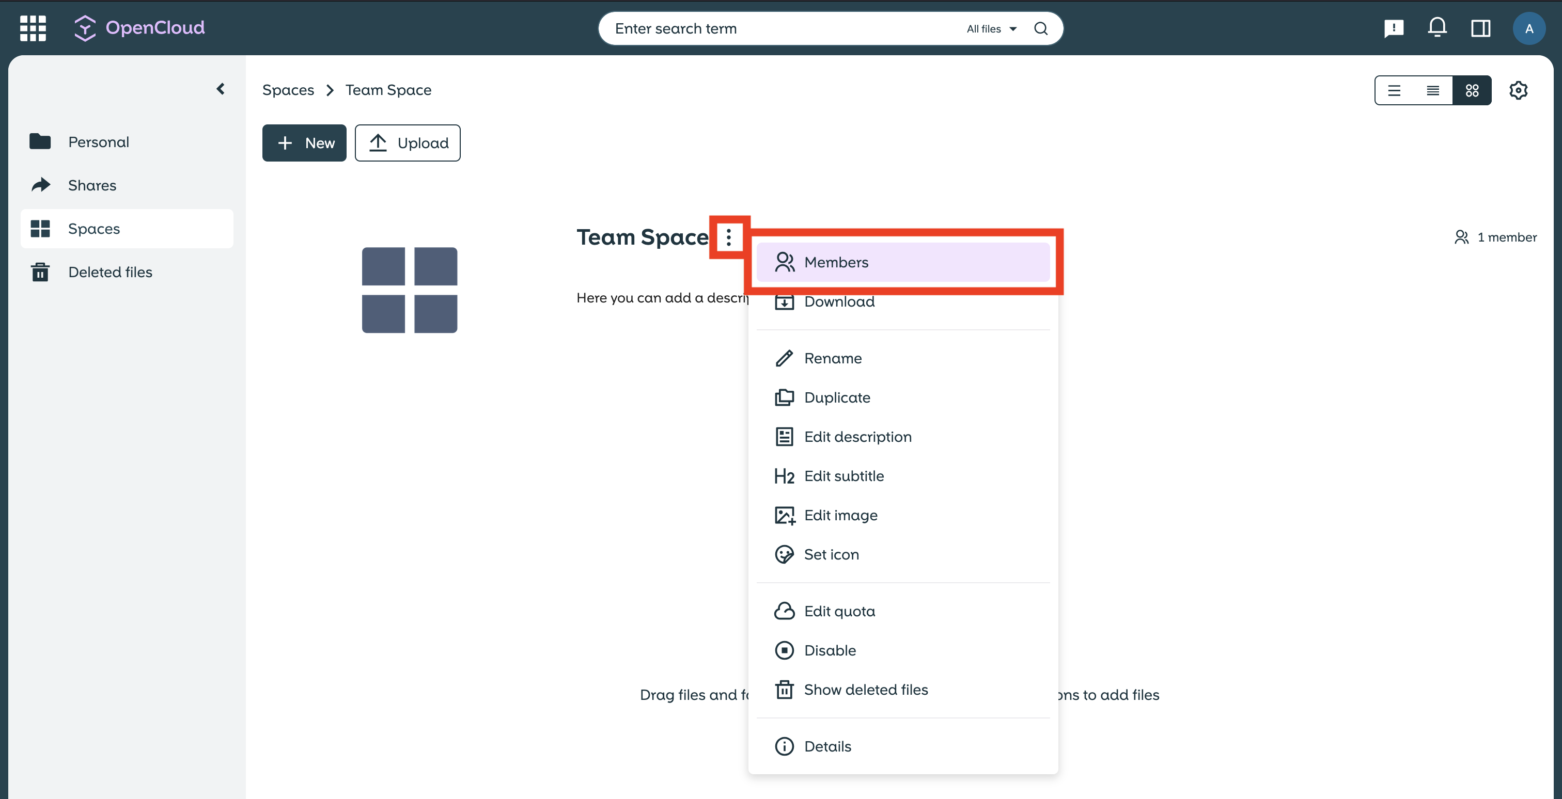This screenshot has width=1562, height=799.
Task: Click the Team Space image thumbnail
Action: 409,290
